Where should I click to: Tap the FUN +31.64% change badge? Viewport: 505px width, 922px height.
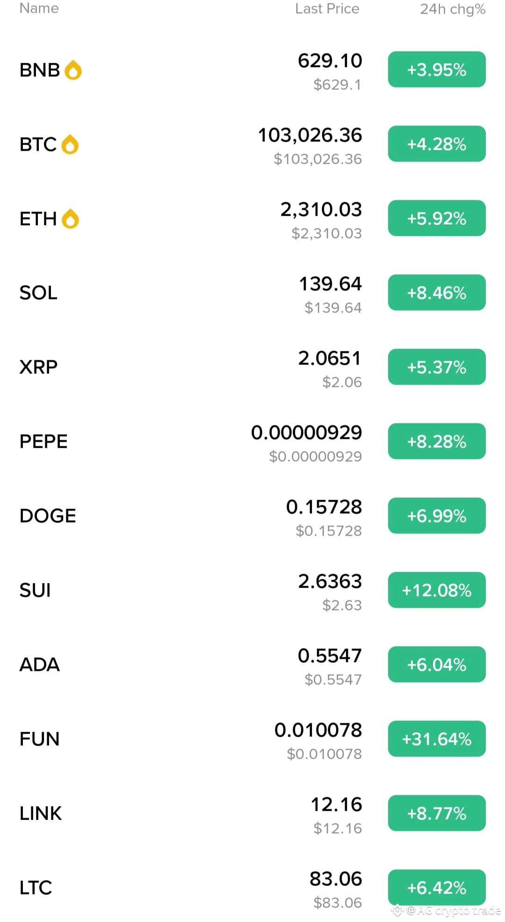(437, 739)
